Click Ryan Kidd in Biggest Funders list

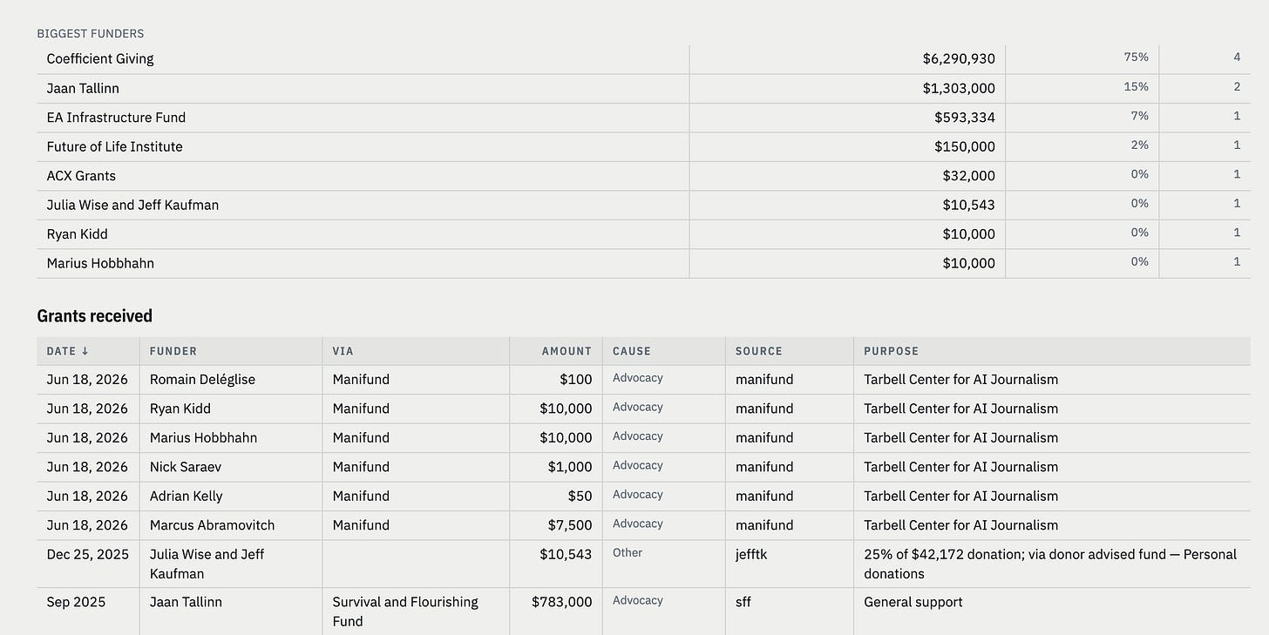(x=78, y=234)
